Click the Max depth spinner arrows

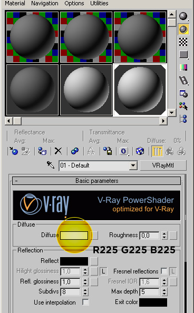click(x=164, y=292)
